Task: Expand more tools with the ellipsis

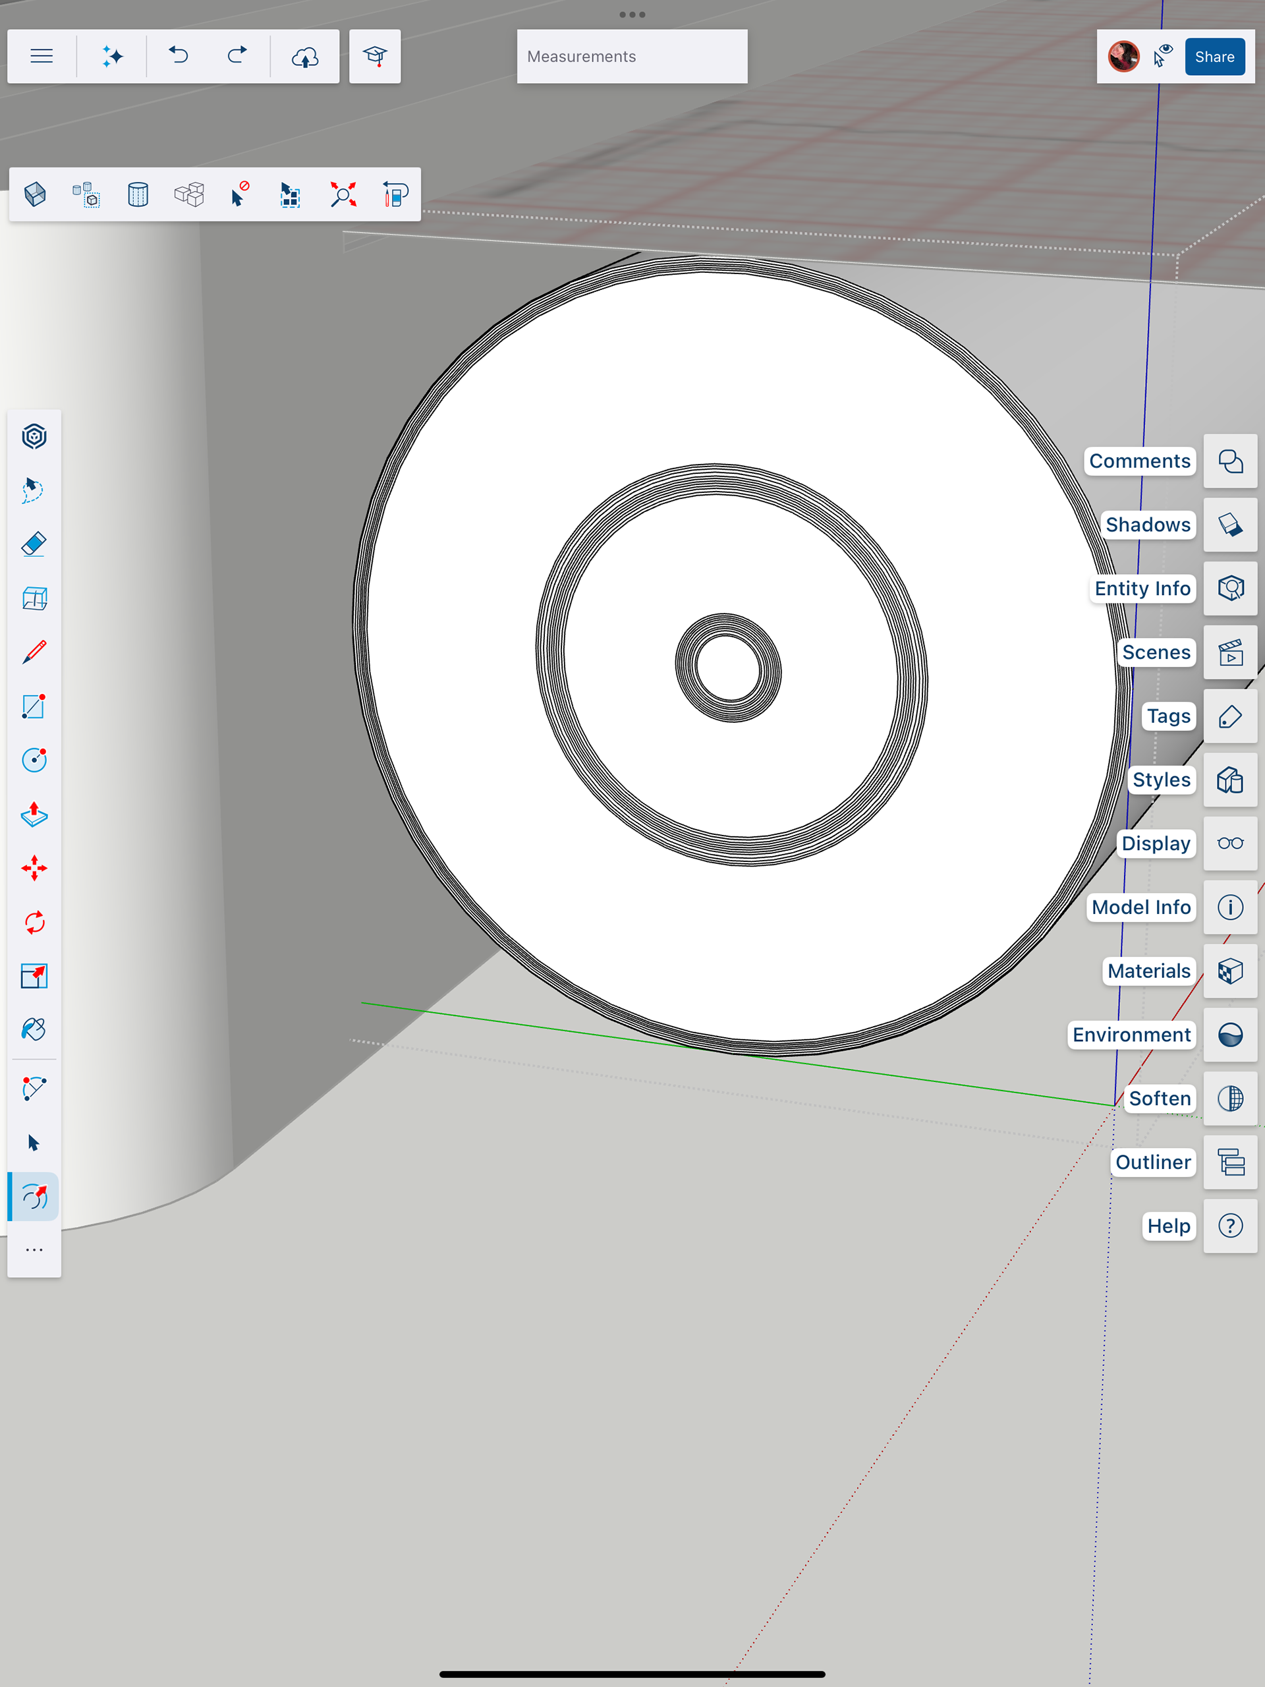Action: tap(34, 1250)
